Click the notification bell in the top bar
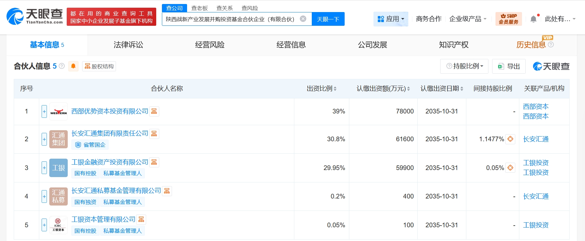 pos(533,19)
